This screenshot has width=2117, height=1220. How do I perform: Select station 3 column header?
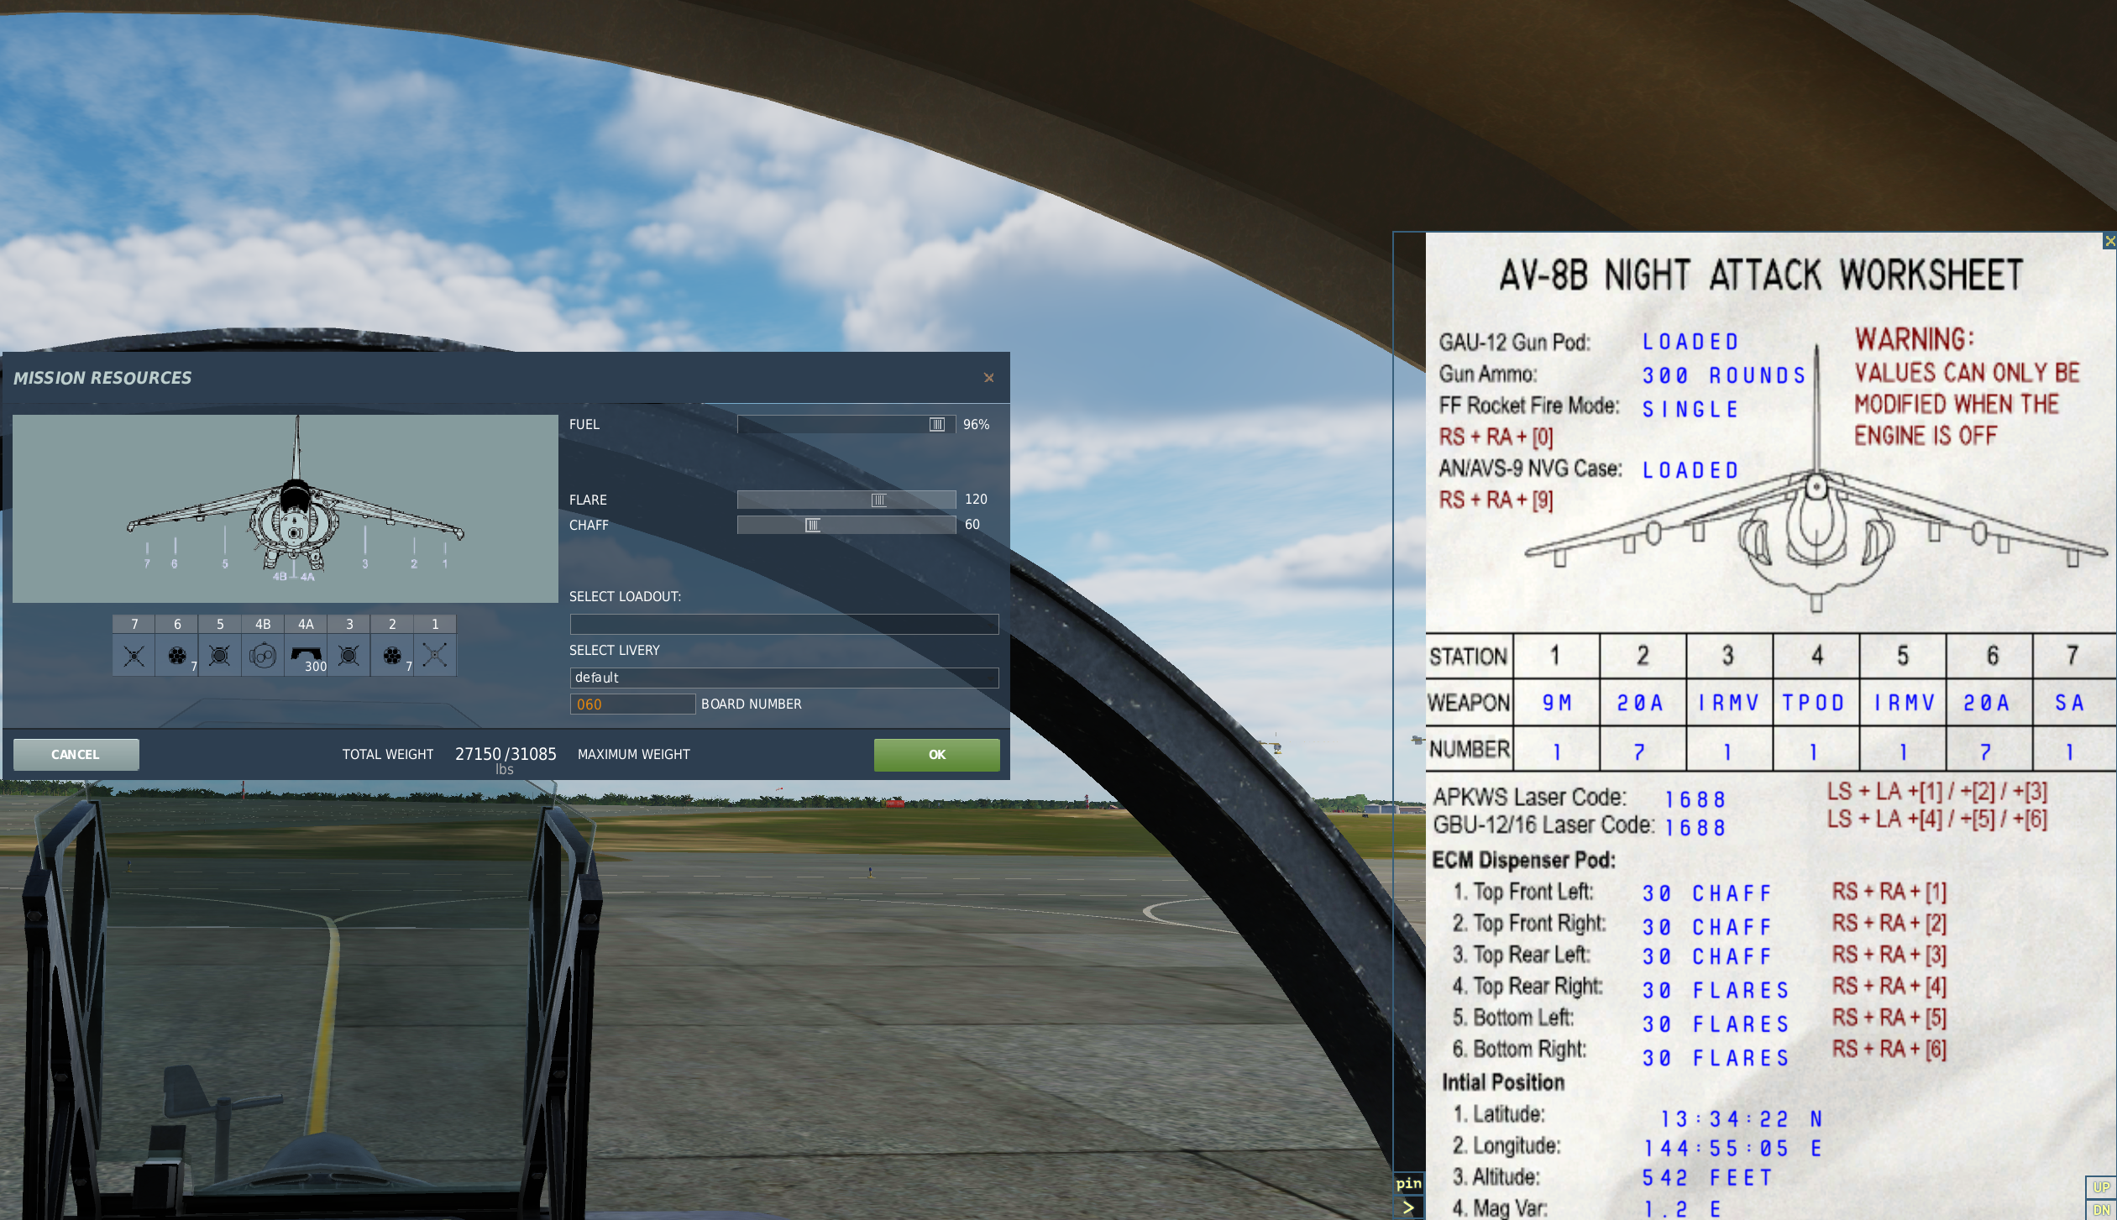pos(349,624)
